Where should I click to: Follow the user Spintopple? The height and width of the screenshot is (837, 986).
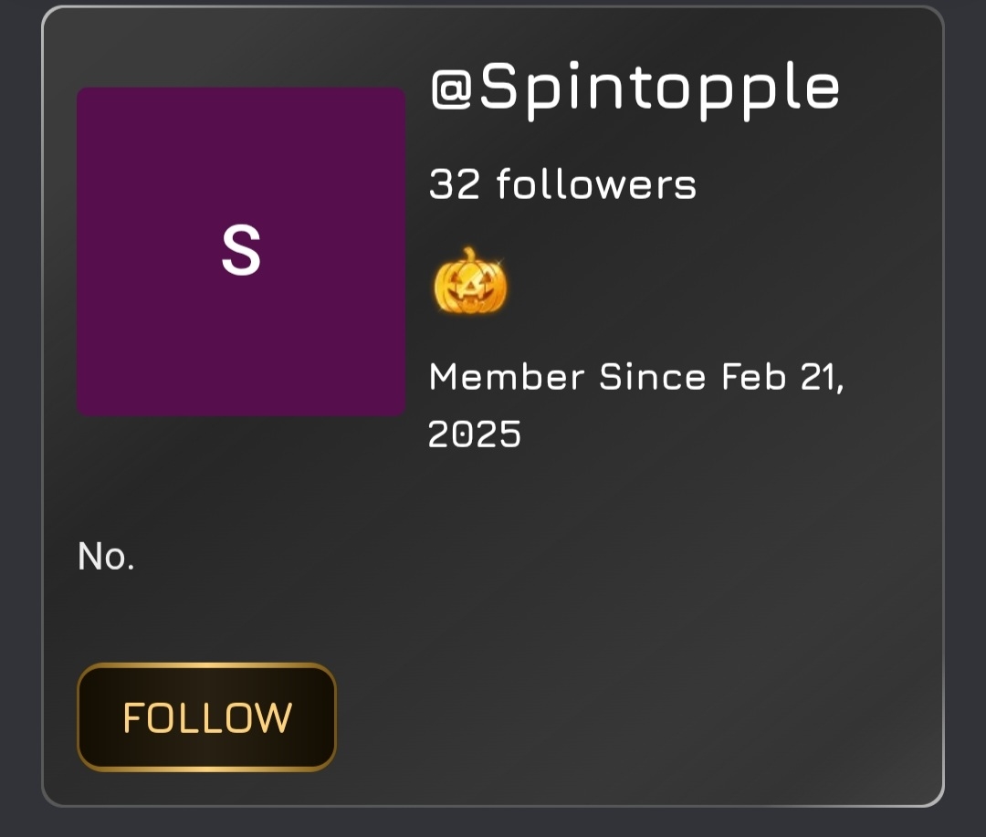pyautogui.click(x=207, y=717)
